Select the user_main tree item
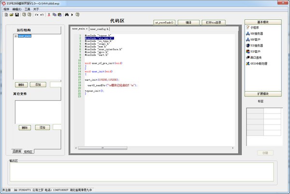Image resolution: width=290 pixels, height=194 pixels. 25,36
